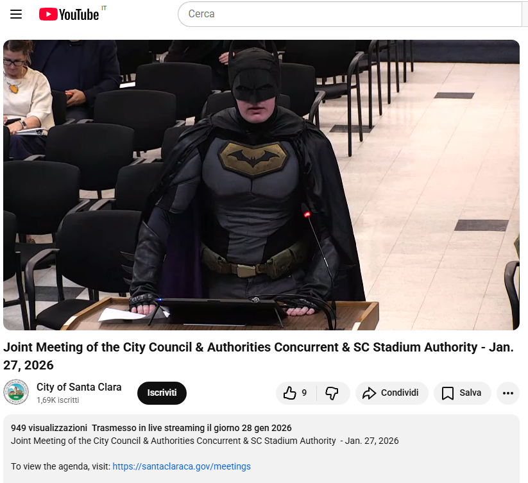528x483 pixels.
Task: Open the santaclaraca.gov/meetings link
Action: pyautogui.click(x=182, y=466)
